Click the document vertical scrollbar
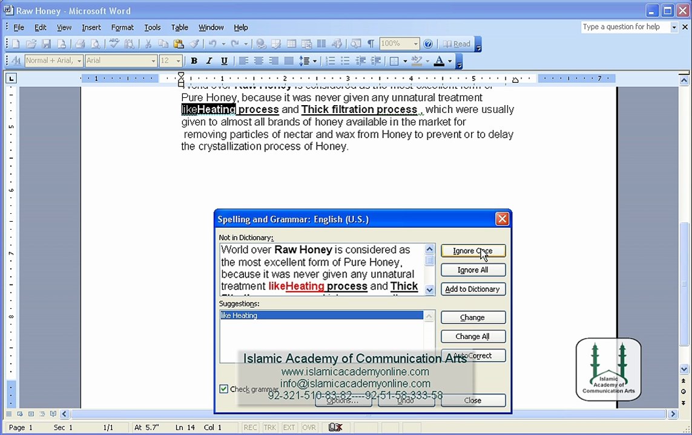The image size is (692, 435). pyautogui.click(x=684, y=225)
